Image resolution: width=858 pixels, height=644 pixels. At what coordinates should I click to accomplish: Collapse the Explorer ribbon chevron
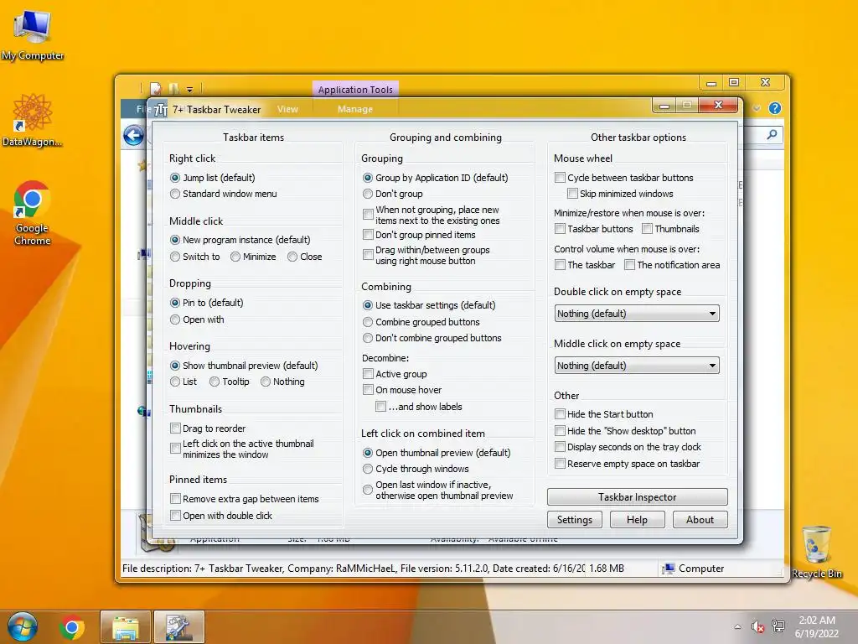click(x=757, y=108)
